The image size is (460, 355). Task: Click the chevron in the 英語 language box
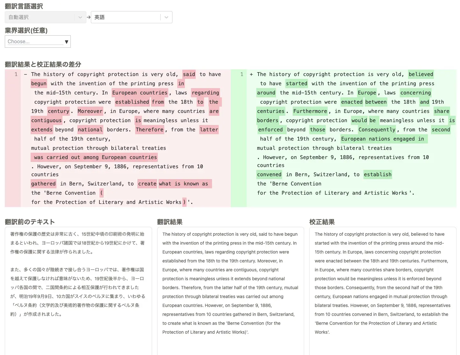[166, 17]
